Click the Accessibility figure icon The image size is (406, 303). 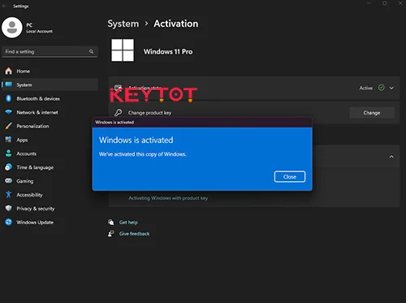9,194
